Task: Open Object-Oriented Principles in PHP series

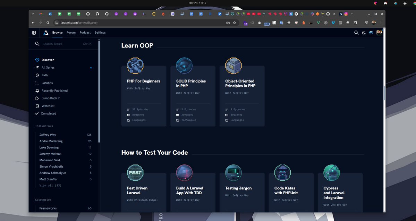Action: click(242, 96)
